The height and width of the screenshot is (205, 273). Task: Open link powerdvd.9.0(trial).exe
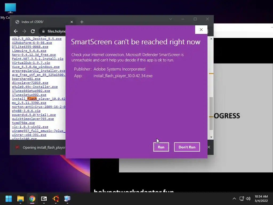34,115
